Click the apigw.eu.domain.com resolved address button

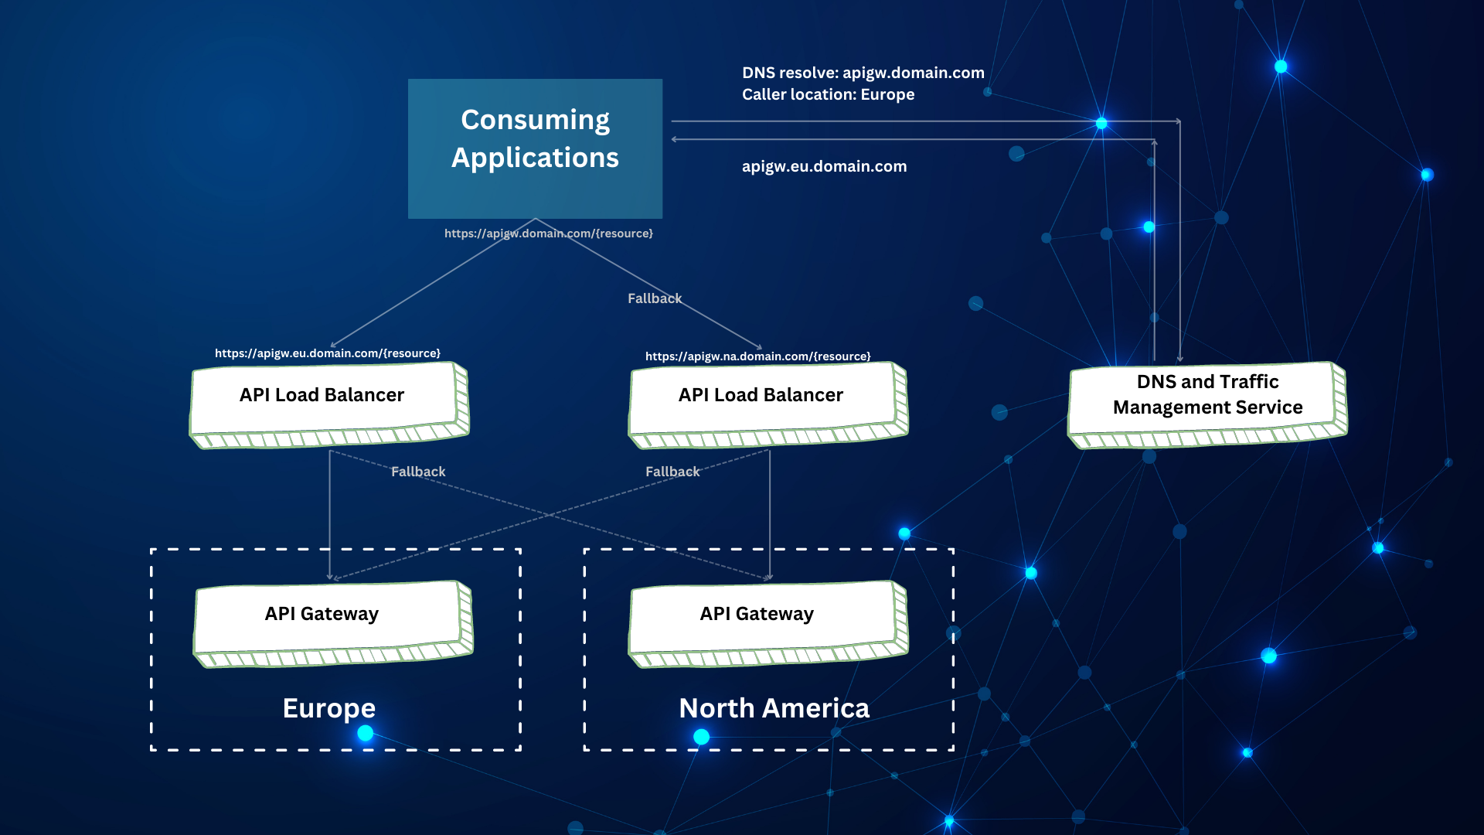click(x=825, y=165)
